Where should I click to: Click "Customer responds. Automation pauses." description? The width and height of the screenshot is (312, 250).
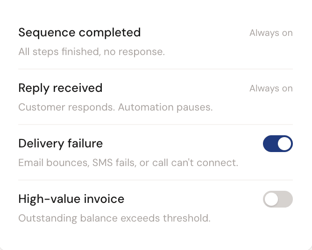pos(115,107)
